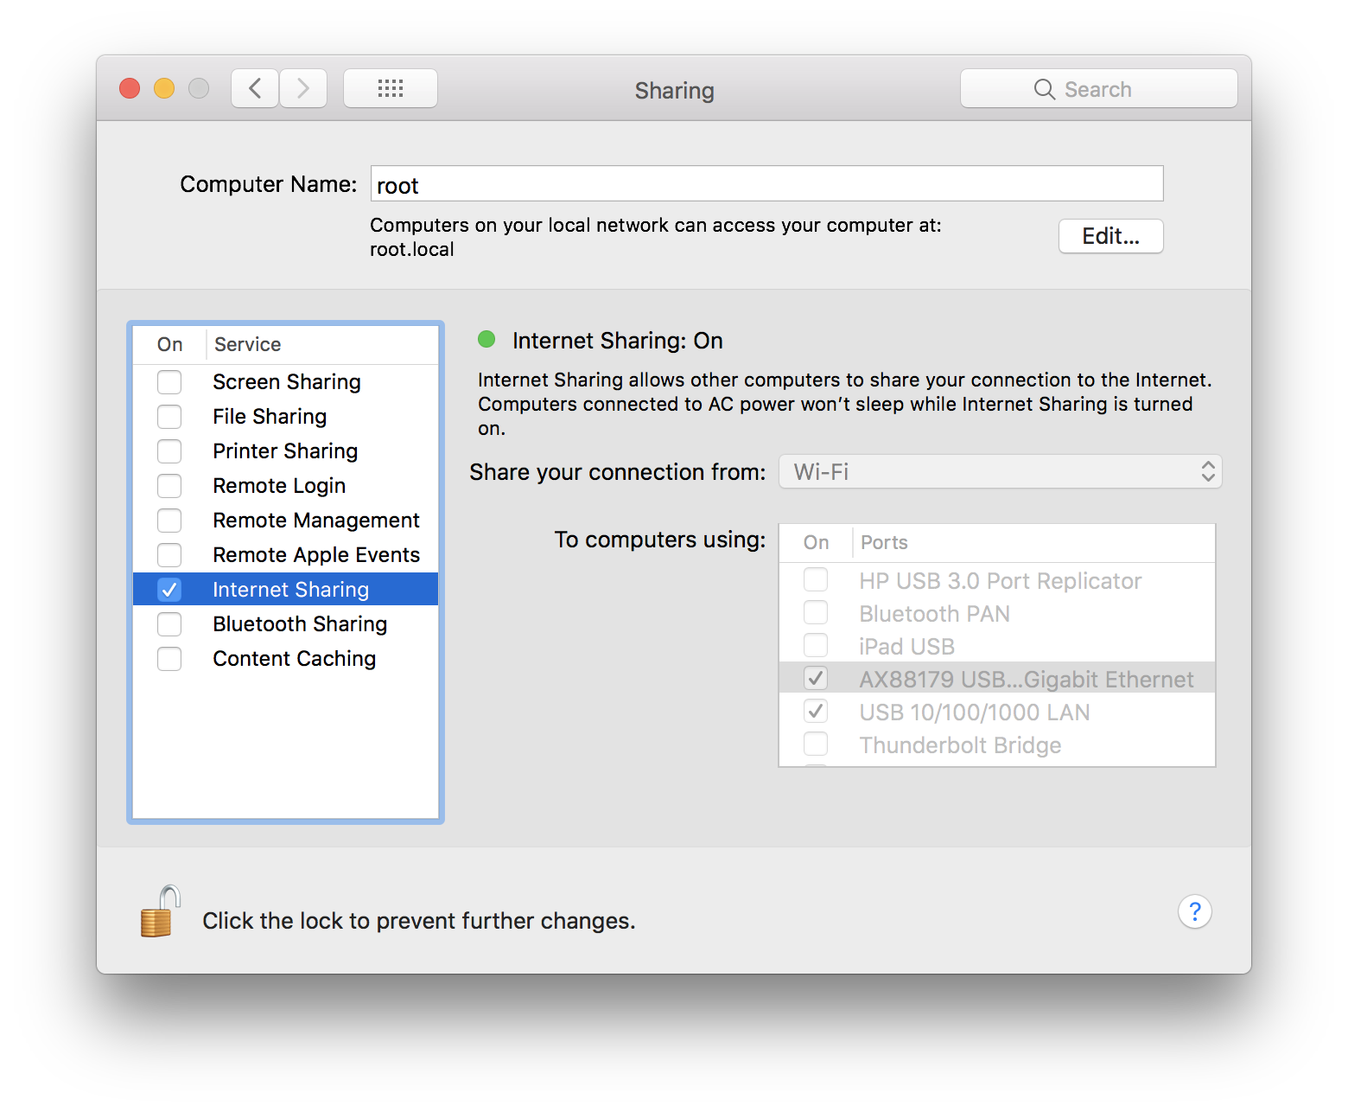Toggle the Bluetooth PAN port checkbox

pos(816,612)
